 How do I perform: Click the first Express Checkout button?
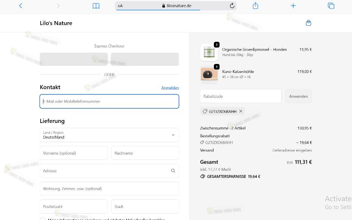tap(74, 59)
